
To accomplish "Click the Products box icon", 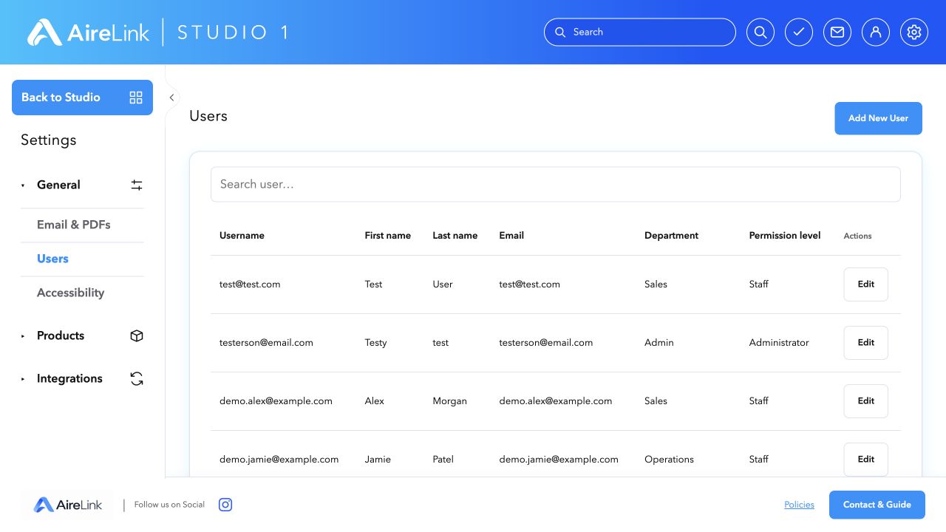I will (x=137, y=335).
